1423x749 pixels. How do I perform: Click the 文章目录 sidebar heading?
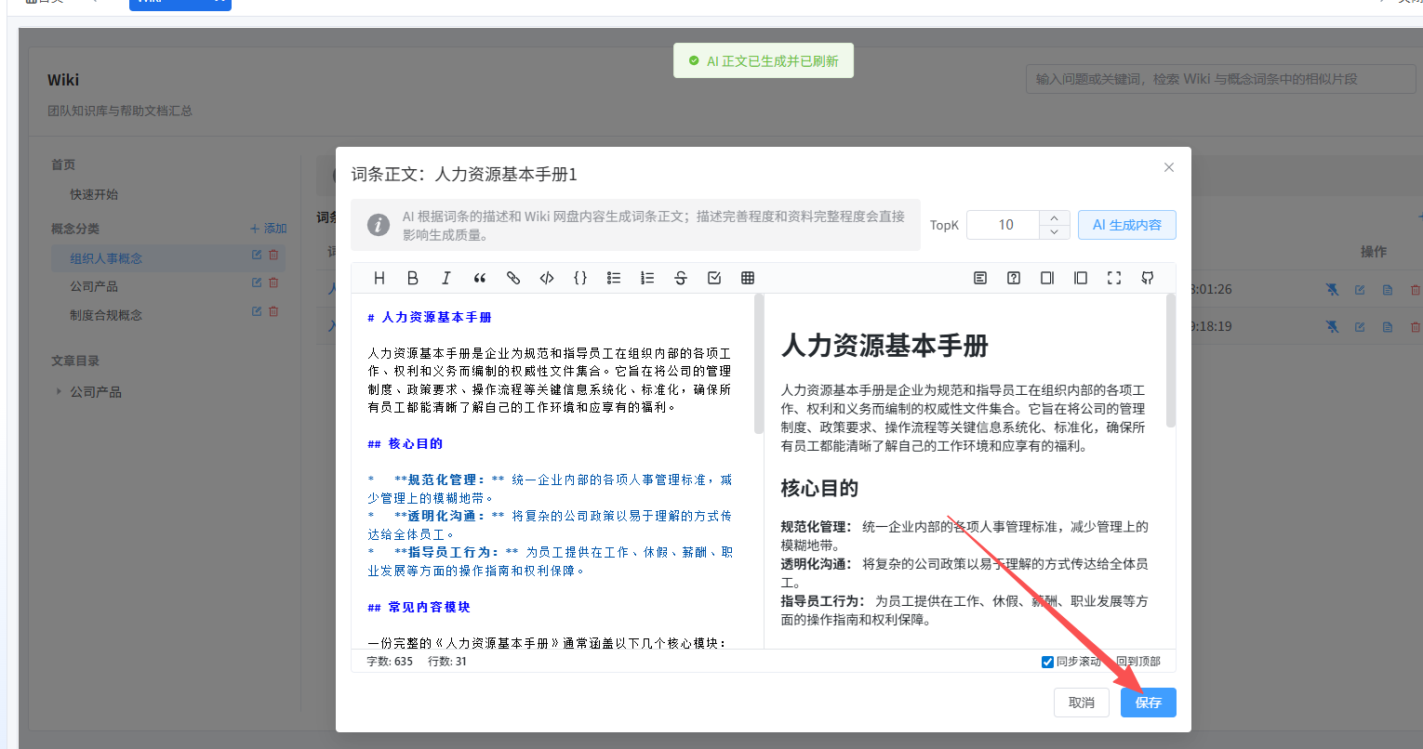(x=75, y=361)
